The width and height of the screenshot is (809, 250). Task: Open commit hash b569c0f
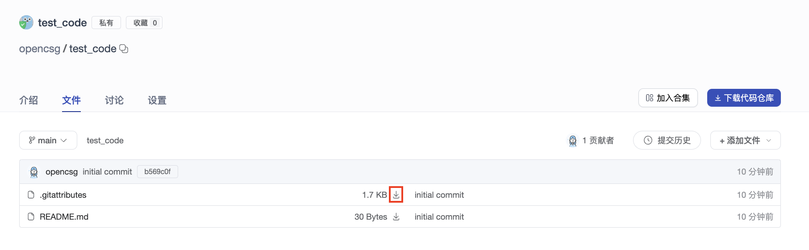point(158,171)
